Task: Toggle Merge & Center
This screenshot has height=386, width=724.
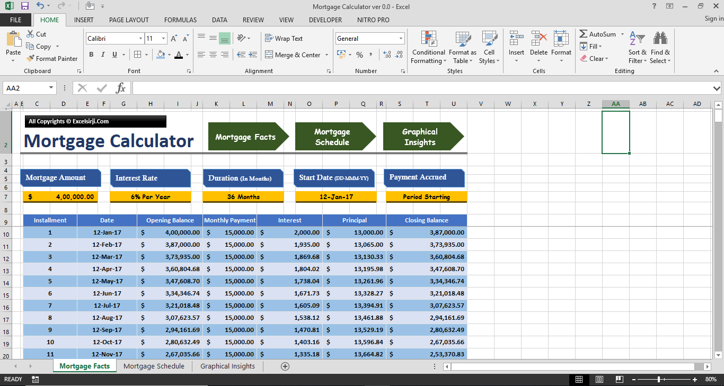Action: click(x=294, y=55)
